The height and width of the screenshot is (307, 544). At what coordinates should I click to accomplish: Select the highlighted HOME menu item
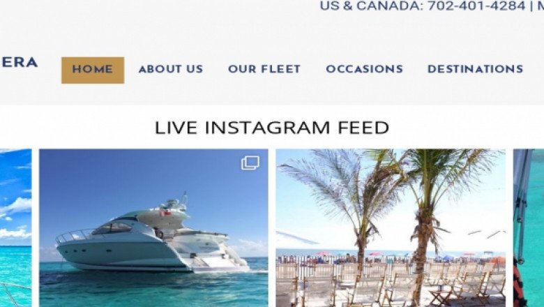point(93,70)
